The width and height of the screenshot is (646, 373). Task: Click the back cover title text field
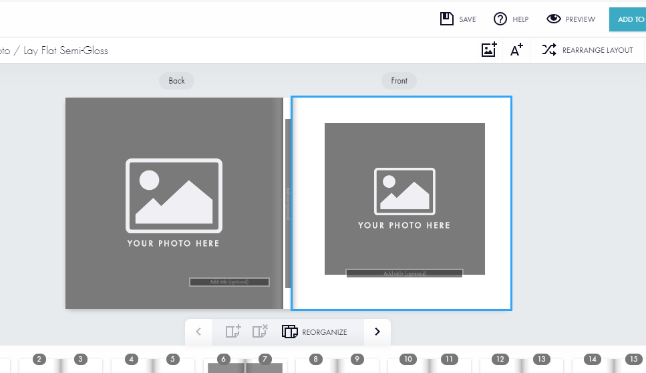[x=229, y=282]
